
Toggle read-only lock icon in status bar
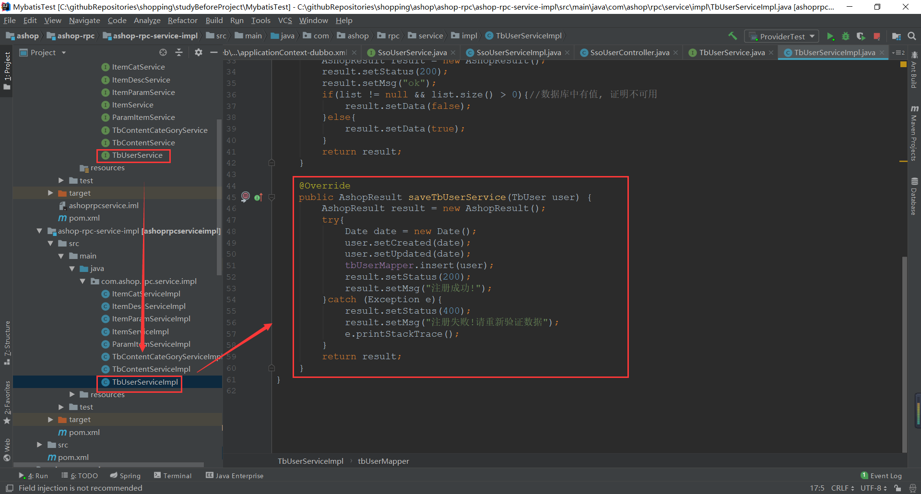tap(897, 488)
